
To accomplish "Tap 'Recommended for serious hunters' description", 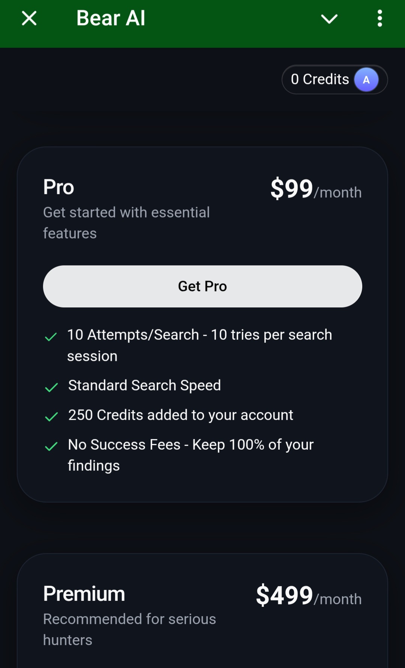I will [x=129, y=629].
